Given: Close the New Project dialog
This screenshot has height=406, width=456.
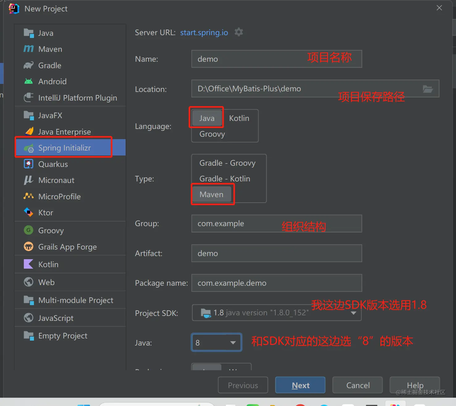Looking at the screenshot, I should click(439, 8).
